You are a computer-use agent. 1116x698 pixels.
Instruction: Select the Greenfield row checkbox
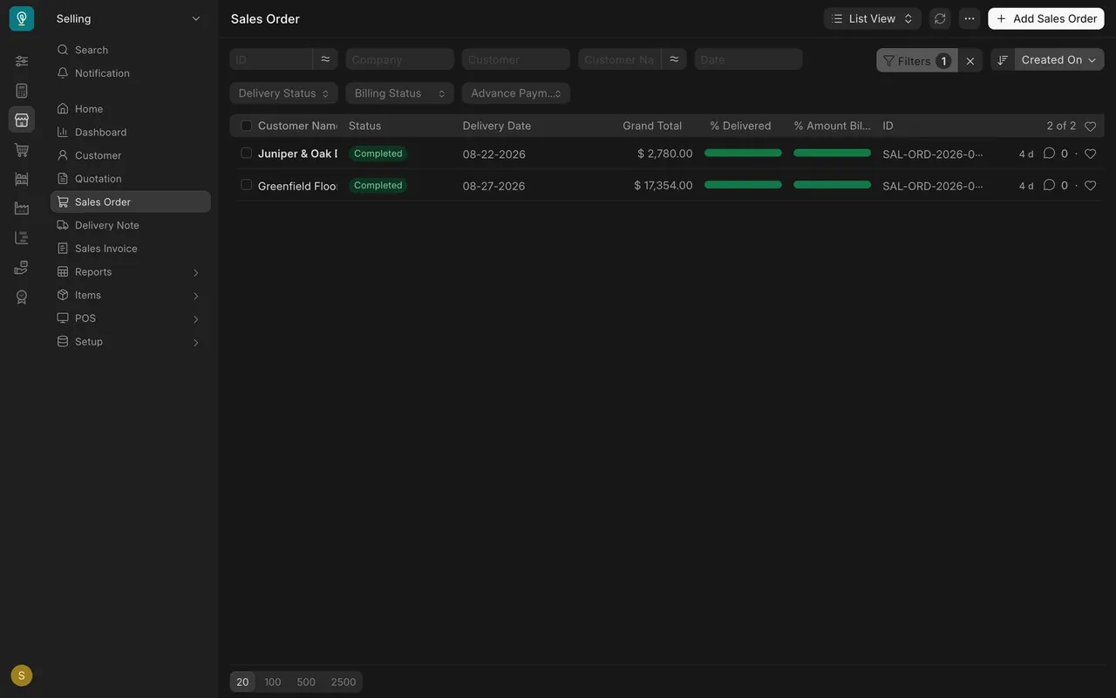[247, 185]
